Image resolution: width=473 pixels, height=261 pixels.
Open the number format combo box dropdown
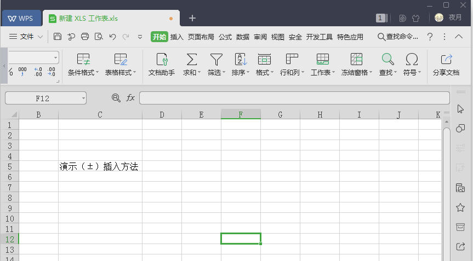coord(55,58)
